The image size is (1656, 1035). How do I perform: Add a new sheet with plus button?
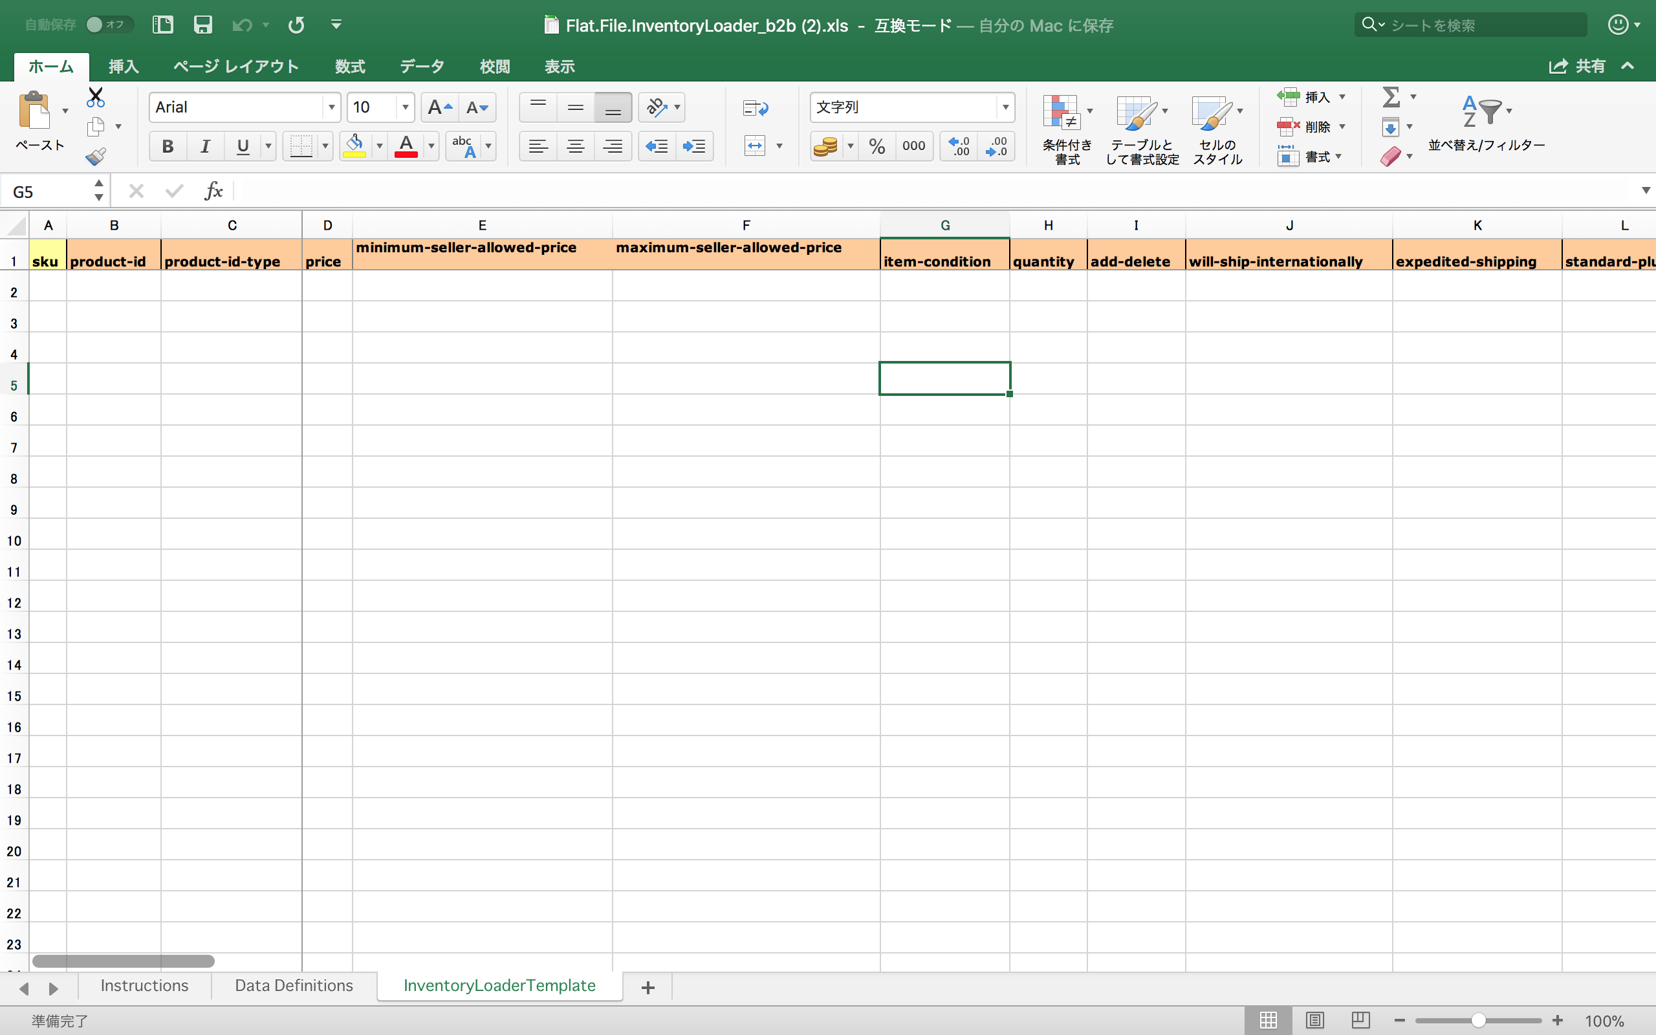click(x=648, y=987)
